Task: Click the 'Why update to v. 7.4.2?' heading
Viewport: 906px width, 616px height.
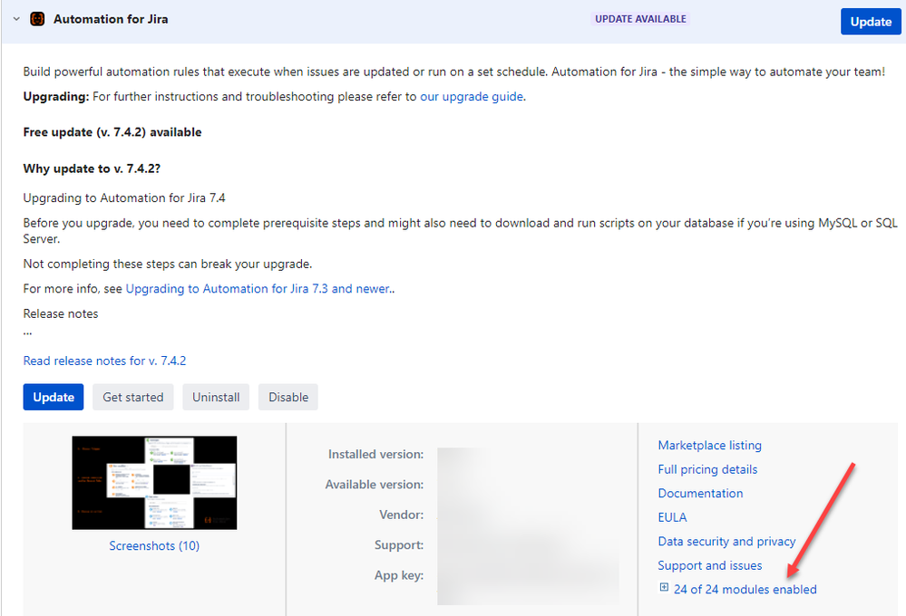Action: point(92,168)
